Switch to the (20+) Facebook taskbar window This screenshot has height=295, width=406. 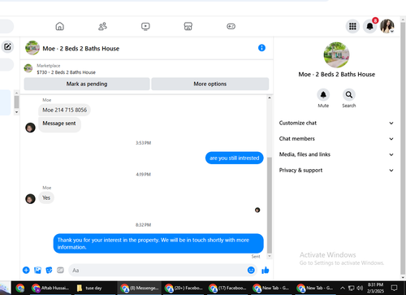[184, 288]
